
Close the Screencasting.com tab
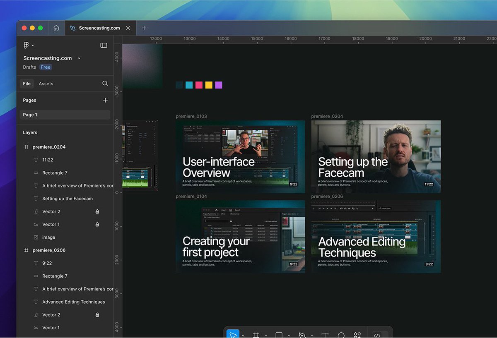(128, 28)
